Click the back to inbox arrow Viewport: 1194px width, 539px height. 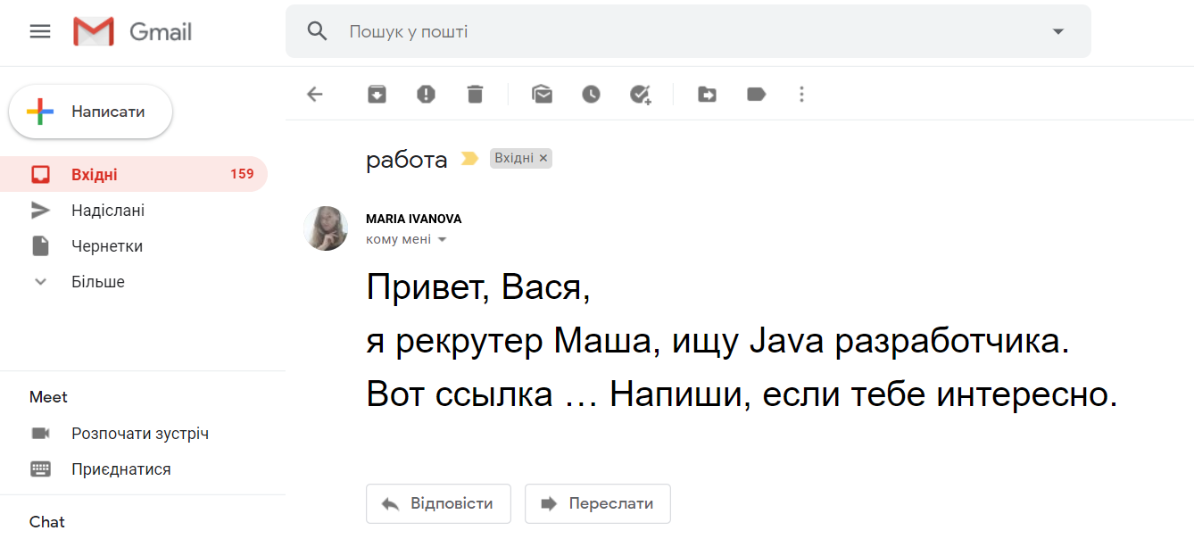(x=314, y=94)
